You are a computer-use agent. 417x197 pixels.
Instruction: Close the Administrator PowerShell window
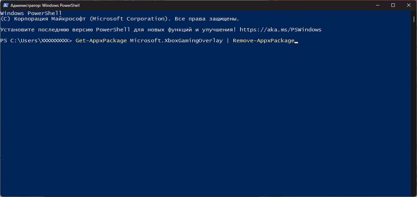pos(409,5)
